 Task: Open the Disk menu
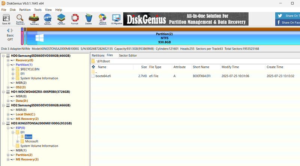tap(13, 10)
